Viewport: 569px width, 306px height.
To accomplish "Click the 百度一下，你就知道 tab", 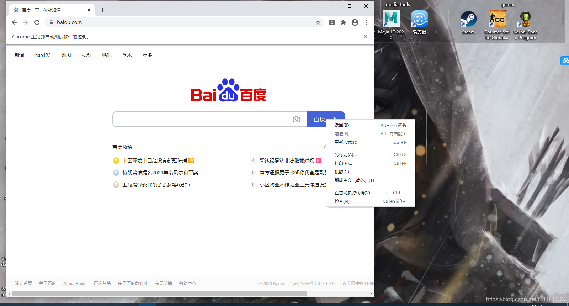I will coord(52,10).
